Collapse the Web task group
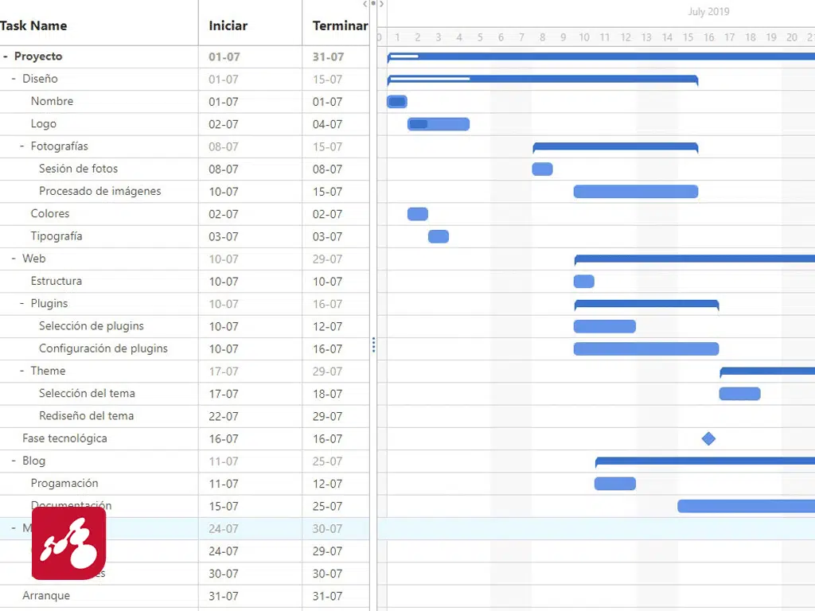This screenshot has height=611, width=815. pos(14,259)
